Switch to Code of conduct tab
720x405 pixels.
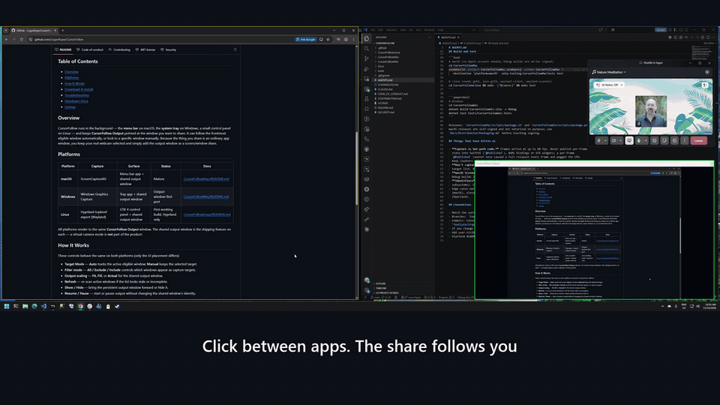coord(90,49)
